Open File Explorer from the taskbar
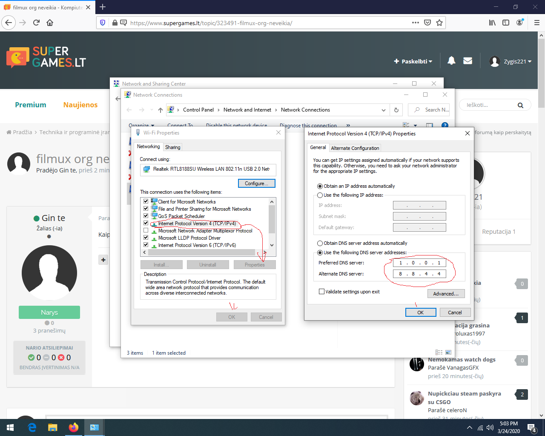Screen dimensions: 545x436 point(52,427)
